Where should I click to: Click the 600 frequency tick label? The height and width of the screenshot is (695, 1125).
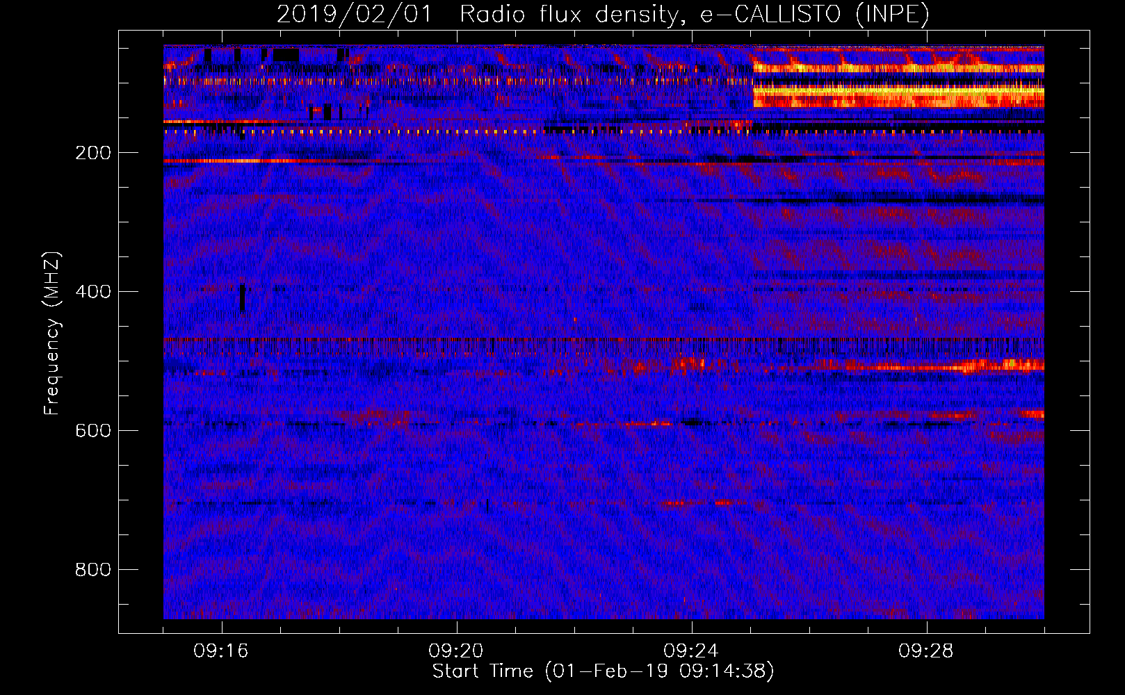pyautogui.click(x=93, y=431)
